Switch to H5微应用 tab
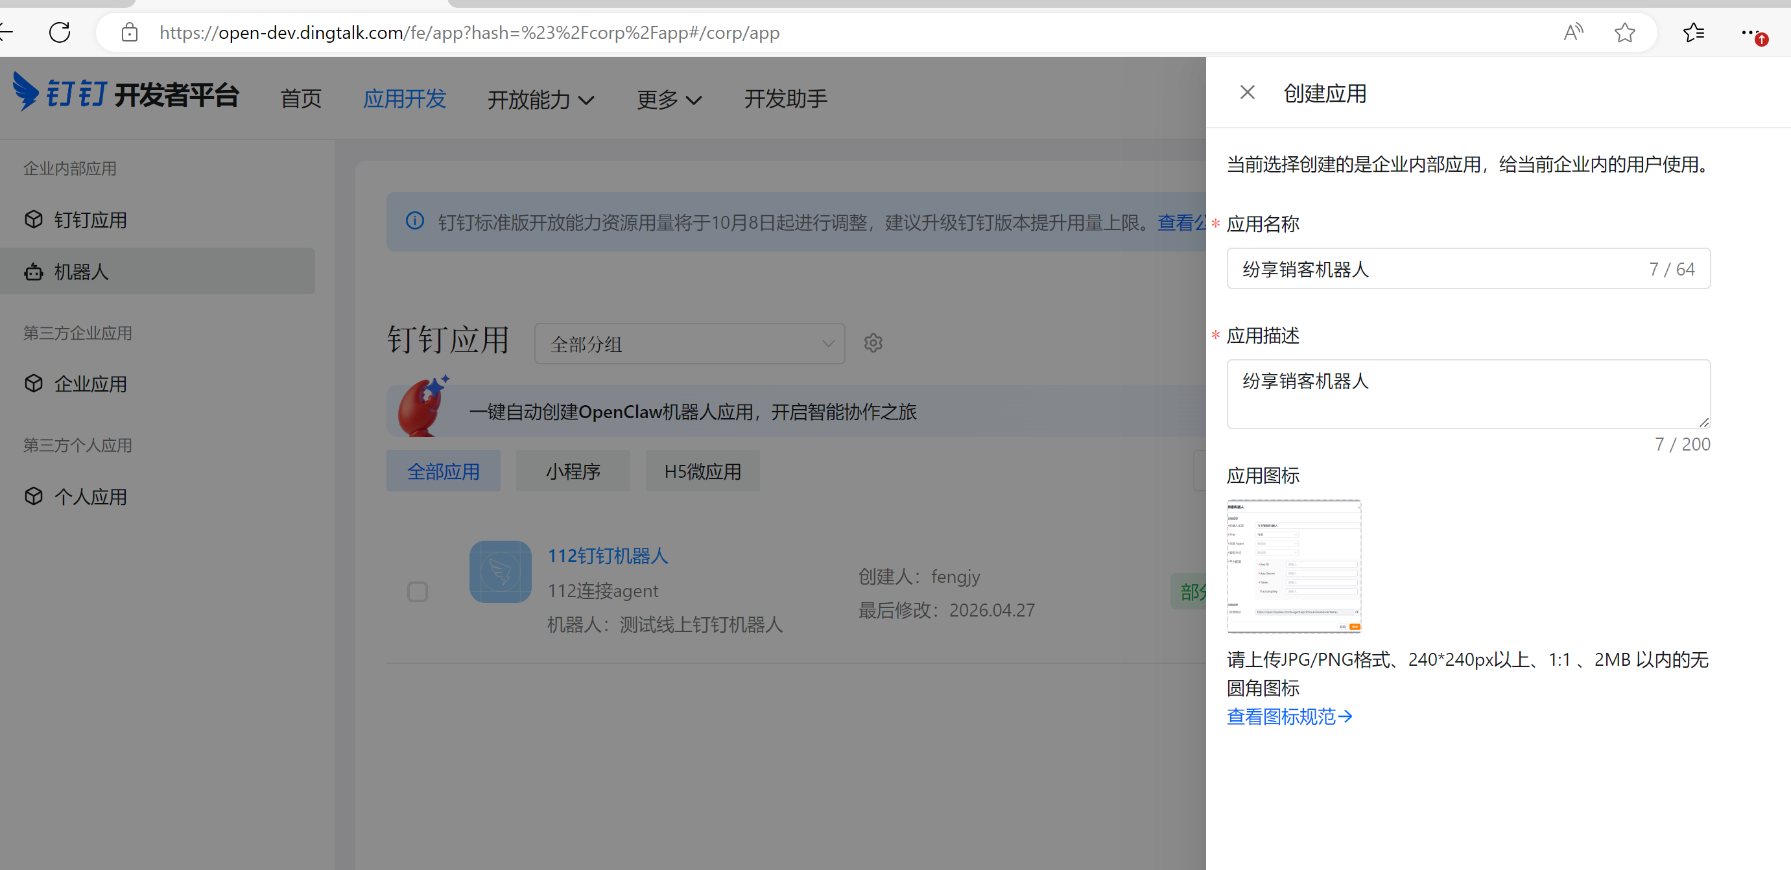 pos(703,471)
